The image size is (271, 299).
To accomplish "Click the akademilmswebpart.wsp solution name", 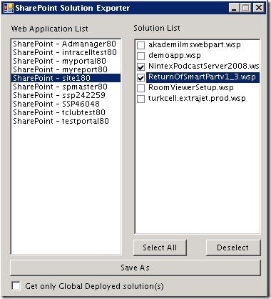I will pos(195,45).
